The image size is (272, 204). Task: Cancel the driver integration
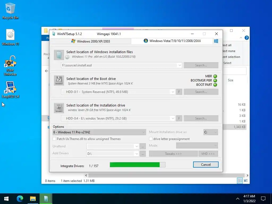click(x=206, y=165)
